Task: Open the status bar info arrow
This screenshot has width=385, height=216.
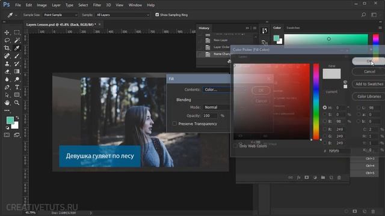Action: 91,213
